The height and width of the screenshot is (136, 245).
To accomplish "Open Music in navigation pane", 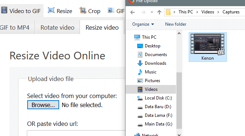I will (x=151, y=72).
